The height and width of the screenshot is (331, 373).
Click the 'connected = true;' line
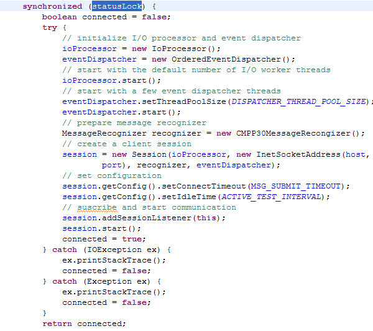coord(104,239)
